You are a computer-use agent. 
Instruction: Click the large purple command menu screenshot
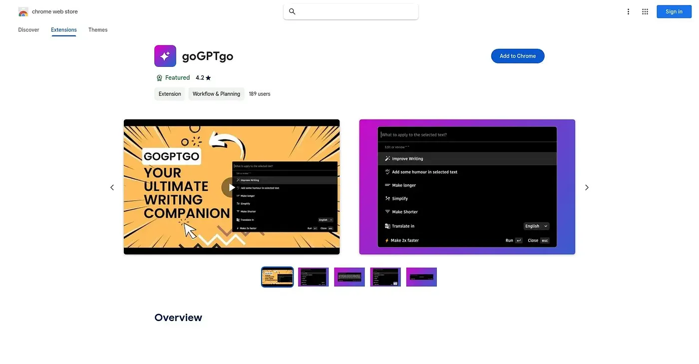coord(467,187)
